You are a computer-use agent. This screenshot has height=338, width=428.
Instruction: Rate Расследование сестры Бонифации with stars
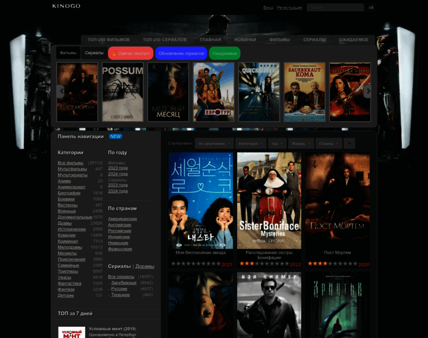264,264
